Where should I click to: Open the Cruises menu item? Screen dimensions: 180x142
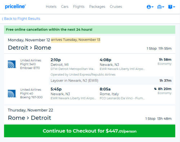(x=116, y=6)
